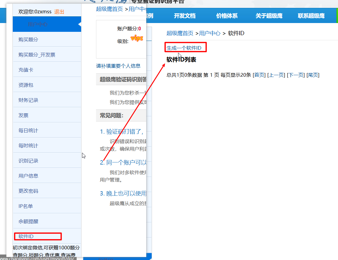The height and width of the screenshot is (260, 338).
Task: Select IP名单 in the sidebar
Action: click(x=26, y=206)
